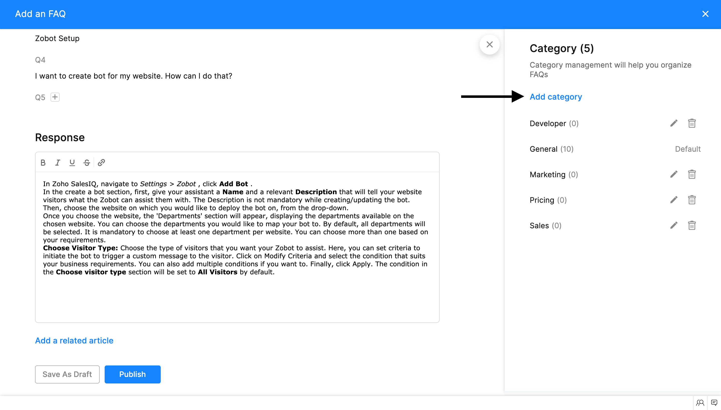Screen dimensions: 721x410
Task: Publish the FAQ
Action: click(x=132, y=374)
